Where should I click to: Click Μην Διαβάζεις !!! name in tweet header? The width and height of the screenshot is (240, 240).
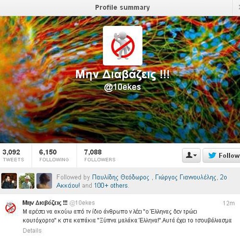pos(45,203)
